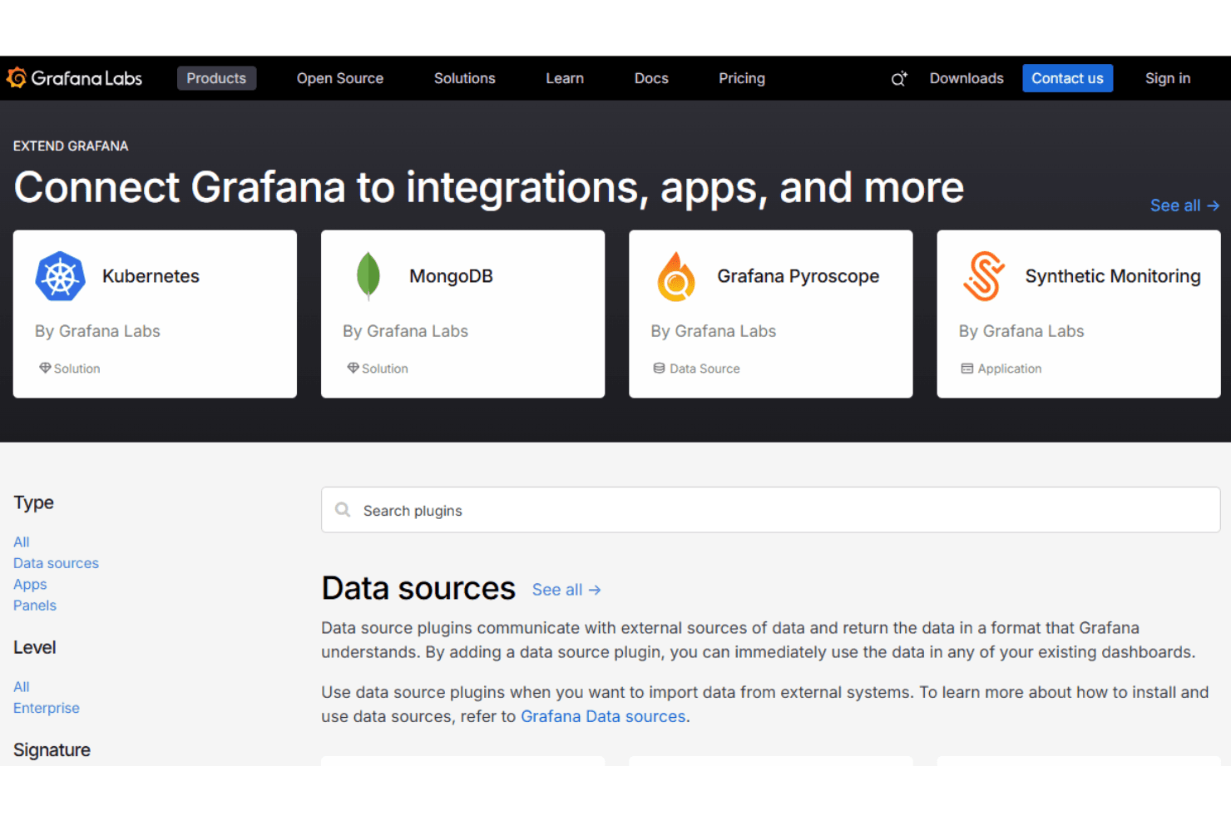Click See all in the Extend Grafana banner
The width and height of the screenshot is (1231, 821).
pyautogui.click(x=1184, y=205)
